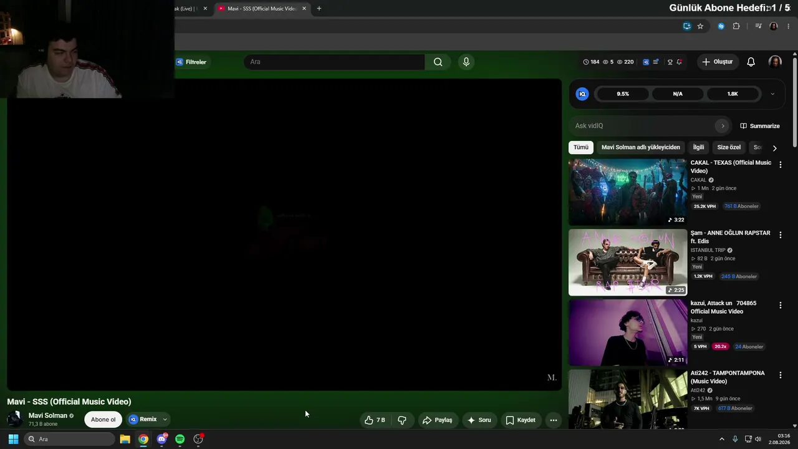
Task: Open the vidIQ alerts bell with red dot
Action: 679,62
